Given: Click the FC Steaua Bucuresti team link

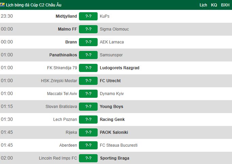Looking at the screenshot, I should 119,145.
